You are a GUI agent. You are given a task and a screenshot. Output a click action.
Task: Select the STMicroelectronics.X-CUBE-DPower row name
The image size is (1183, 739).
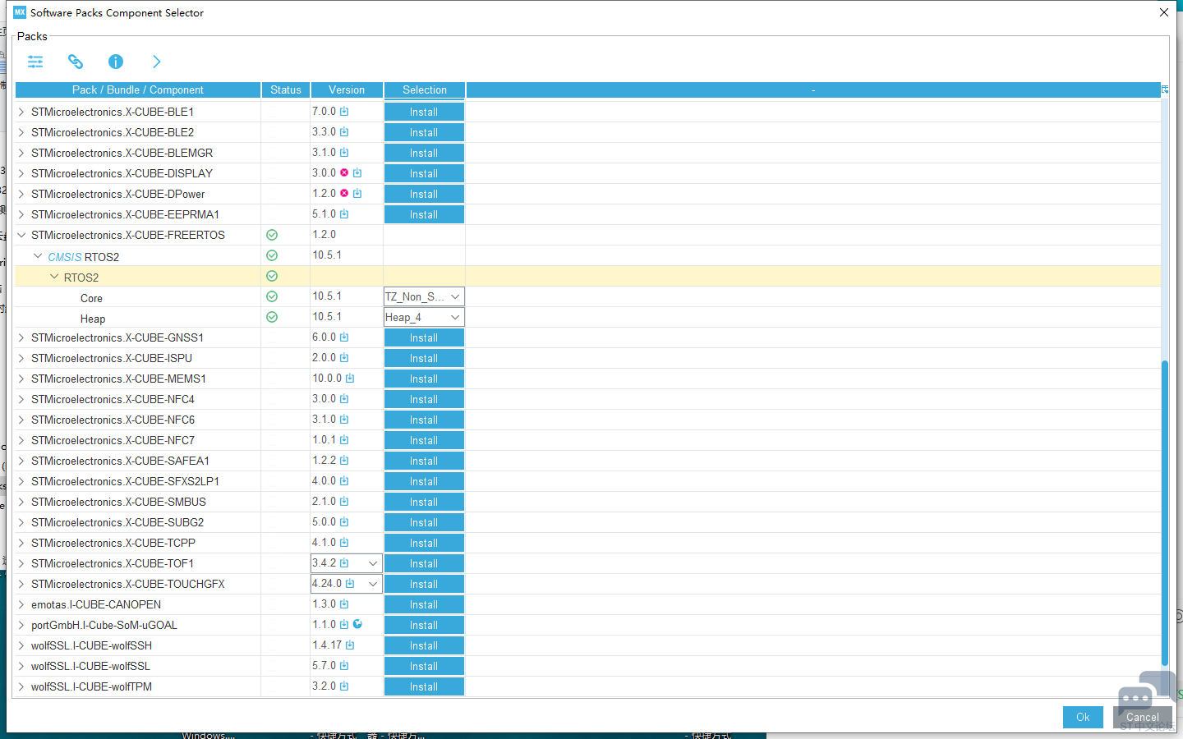(118, 194)
